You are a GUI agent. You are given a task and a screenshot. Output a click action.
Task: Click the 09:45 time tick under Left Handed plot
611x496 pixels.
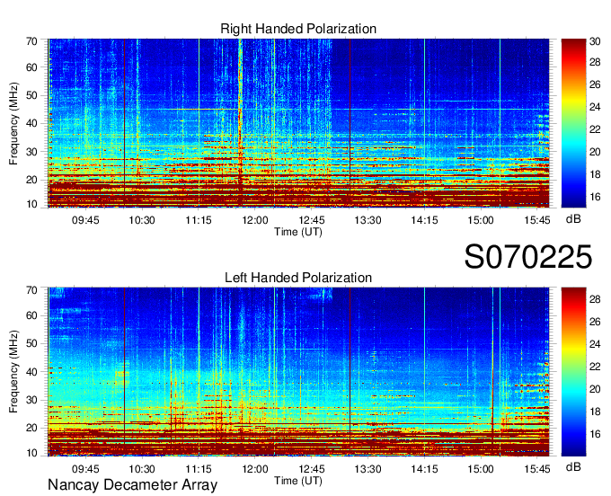point(85,469)
